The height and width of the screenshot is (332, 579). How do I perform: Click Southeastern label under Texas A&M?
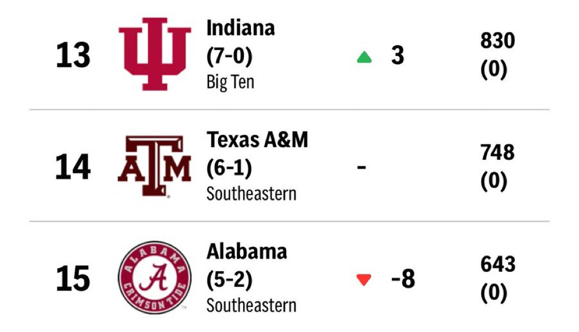251,193
